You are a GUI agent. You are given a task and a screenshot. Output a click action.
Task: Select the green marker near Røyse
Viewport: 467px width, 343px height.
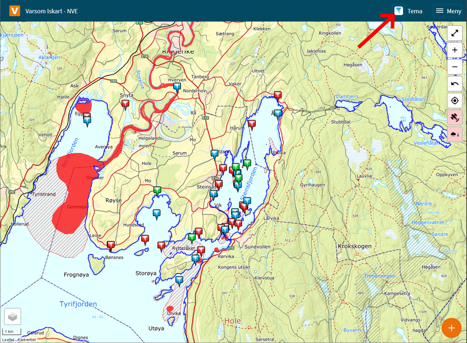157,190
